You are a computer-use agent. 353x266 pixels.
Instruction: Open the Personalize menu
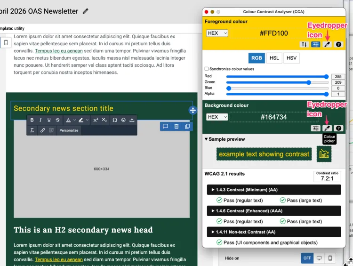(69, 130)
